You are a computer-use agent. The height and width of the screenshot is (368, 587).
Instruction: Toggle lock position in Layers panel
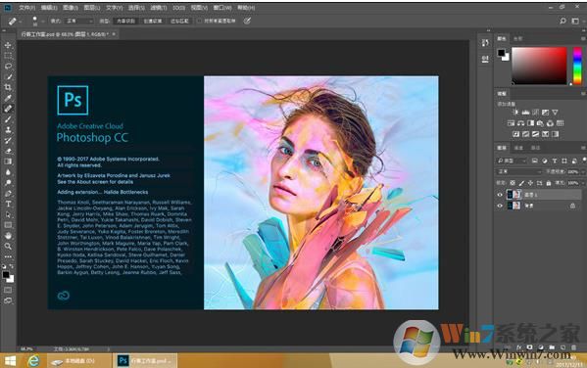[x=530, y=183]
